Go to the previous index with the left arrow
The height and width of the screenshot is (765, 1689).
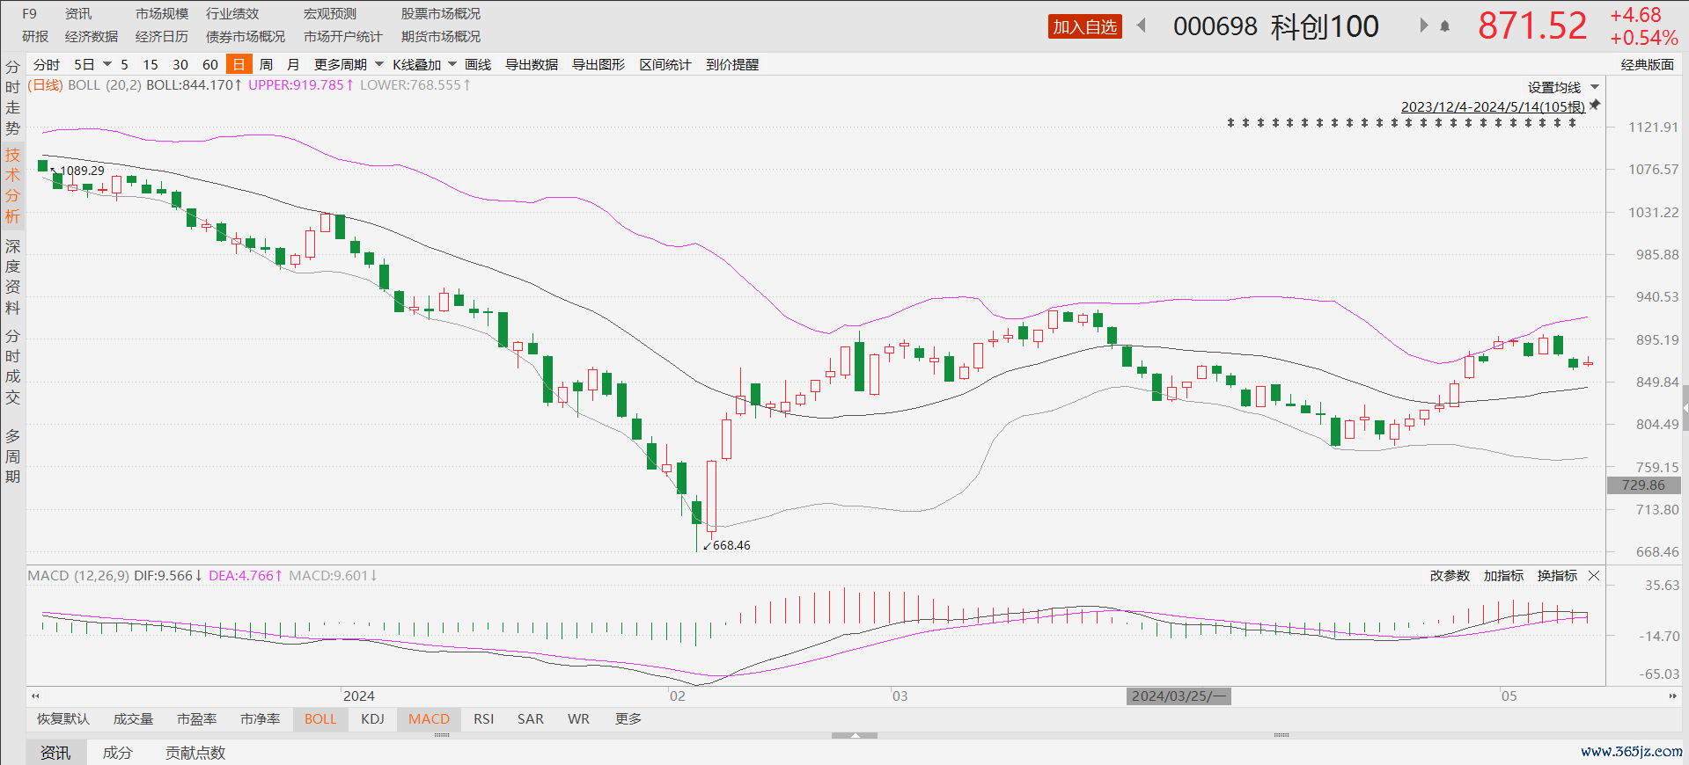(1142, 25)
